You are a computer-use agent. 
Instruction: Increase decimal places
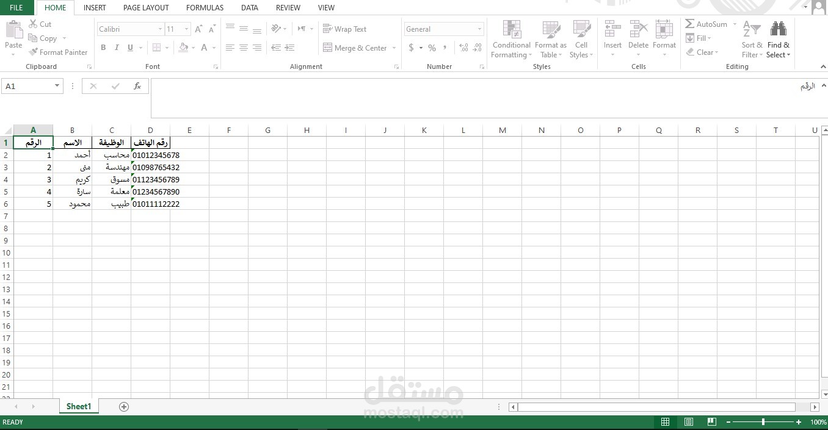click(x=463, y=48)
